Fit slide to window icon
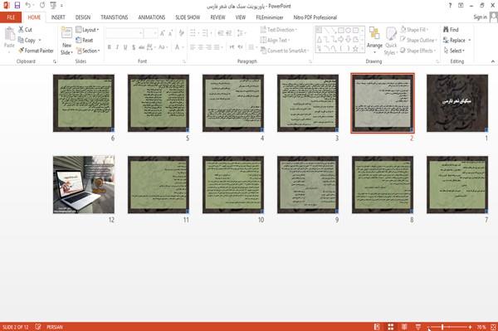 [x=493, y=327]
